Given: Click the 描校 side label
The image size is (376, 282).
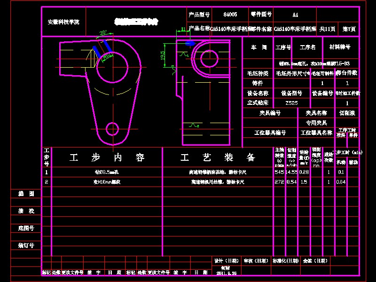Looking at the screenshot, I should 26,211.
